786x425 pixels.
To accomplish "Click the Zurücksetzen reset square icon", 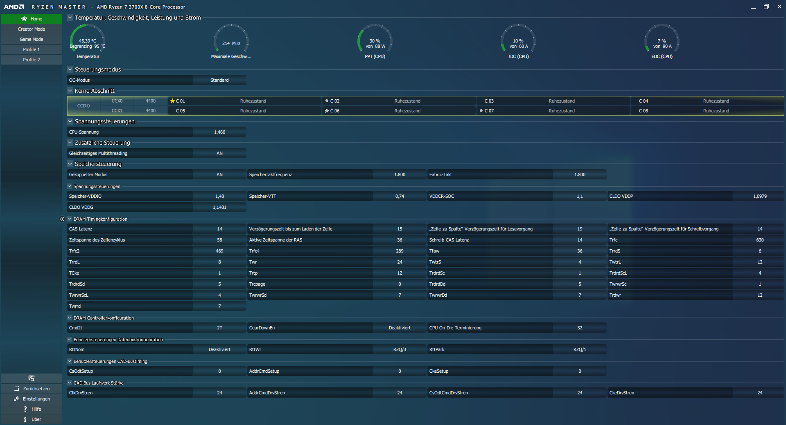I will 17,389.
